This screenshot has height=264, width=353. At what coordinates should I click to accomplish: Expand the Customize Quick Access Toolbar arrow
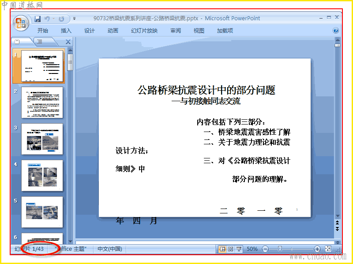74,19
